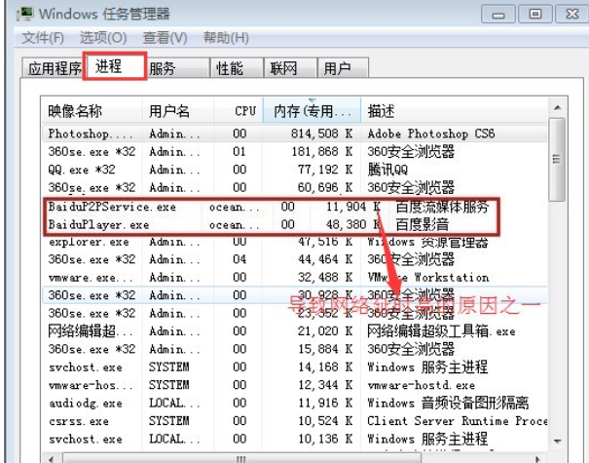The width and height of the screenshot is (589, 463).
Task: Click the Windows 资源管理器 description
Action: coord(427,242)
